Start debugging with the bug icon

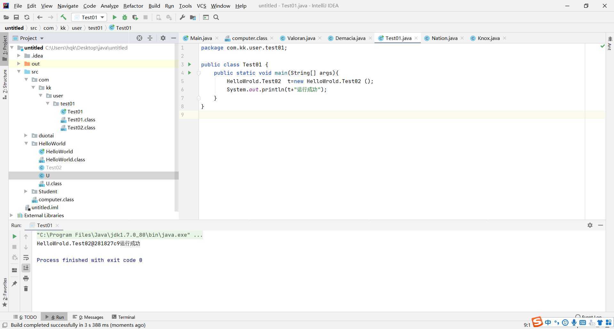pyautogui.click(x=125, y=17)
